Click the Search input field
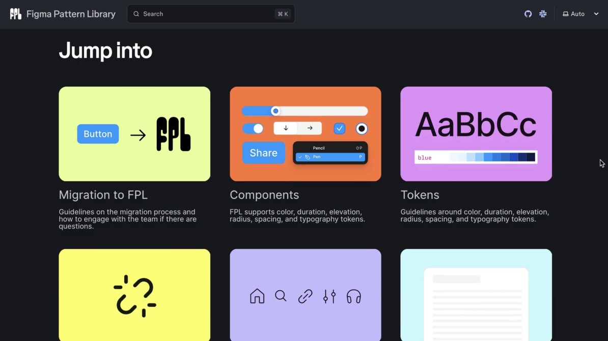Image resolution: width=608 pixels, height=341 pixels. tap(210, 14)
